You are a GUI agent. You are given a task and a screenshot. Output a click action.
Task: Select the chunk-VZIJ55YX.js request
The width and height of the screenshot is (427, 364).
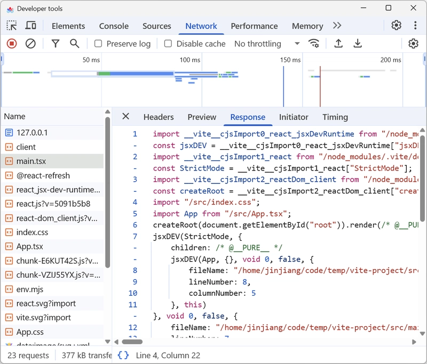[52, 275]
